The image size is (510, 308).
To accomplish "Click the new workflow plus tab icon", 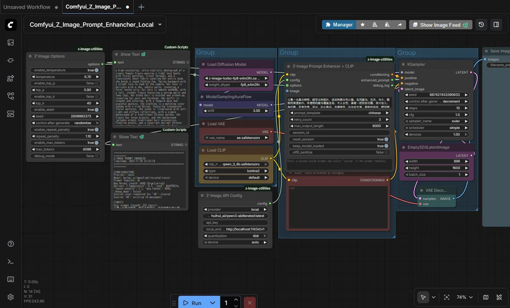I will coord(141,7).
